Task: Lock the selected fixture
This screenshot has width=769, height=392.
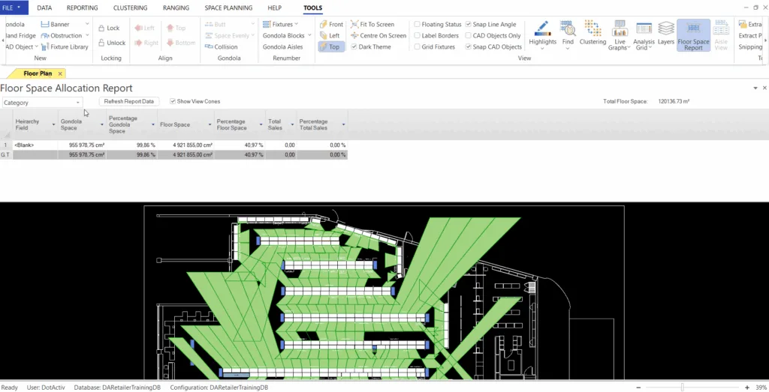Action: pyautogui.click(x=109, y=28)
